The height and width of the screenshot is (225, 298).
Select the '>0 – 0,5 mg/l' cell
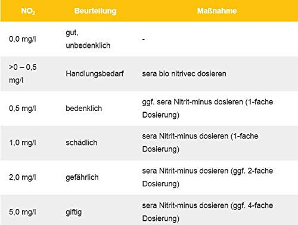(23, 73)
